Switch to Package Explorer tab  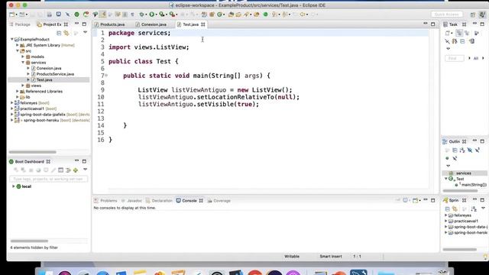click(20, 24)
